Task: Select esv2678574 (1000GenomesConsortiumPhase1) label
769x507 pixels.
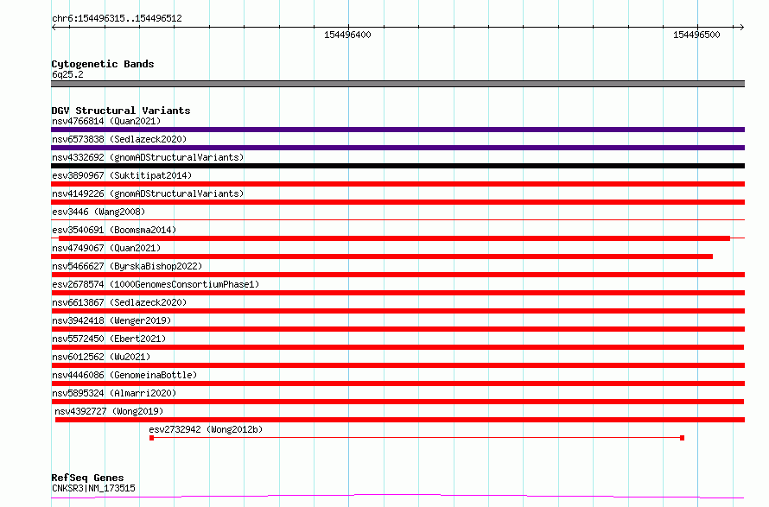Action: pos(156,284)
